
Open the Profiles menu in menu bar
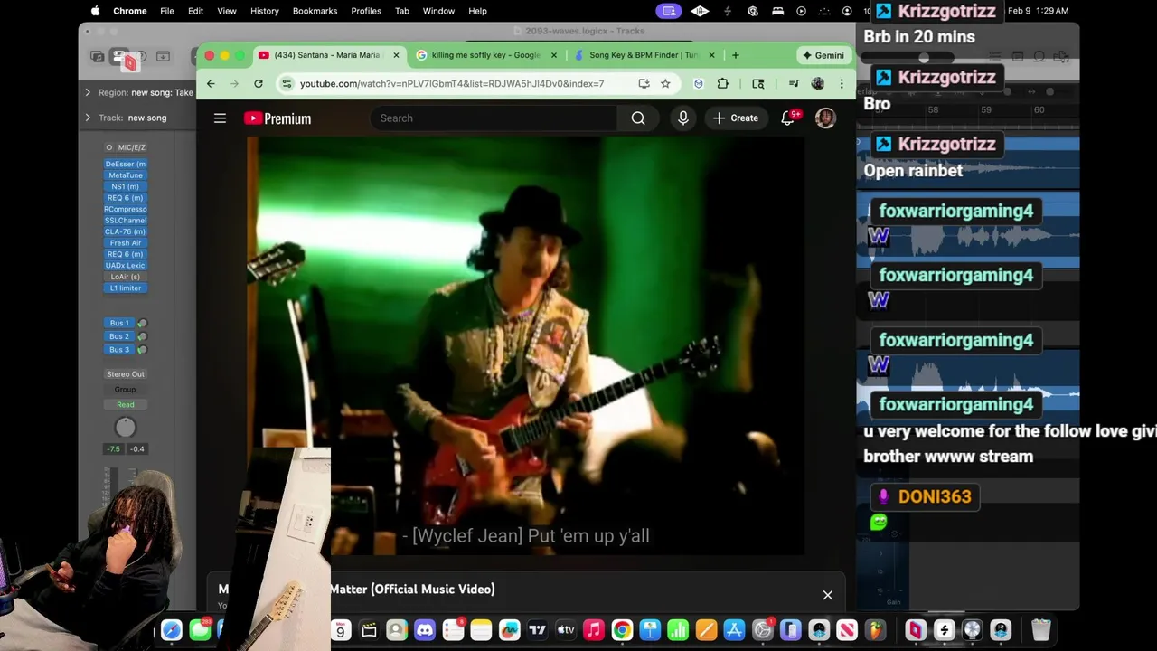point(366,11)
